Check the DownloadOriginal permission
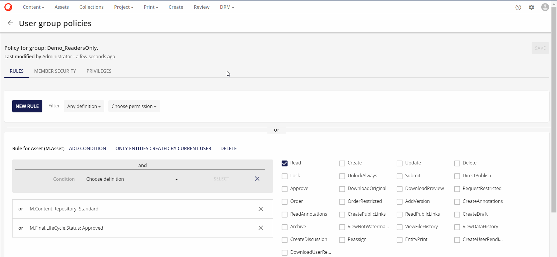This screenshot has width=557, height=257. (x=342, y=189)
